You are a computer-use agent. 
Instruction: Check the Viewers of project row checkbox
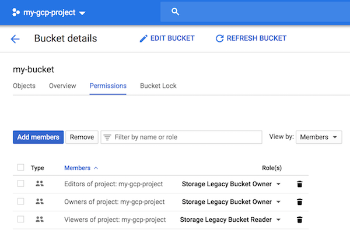click(x=21, y=219)
